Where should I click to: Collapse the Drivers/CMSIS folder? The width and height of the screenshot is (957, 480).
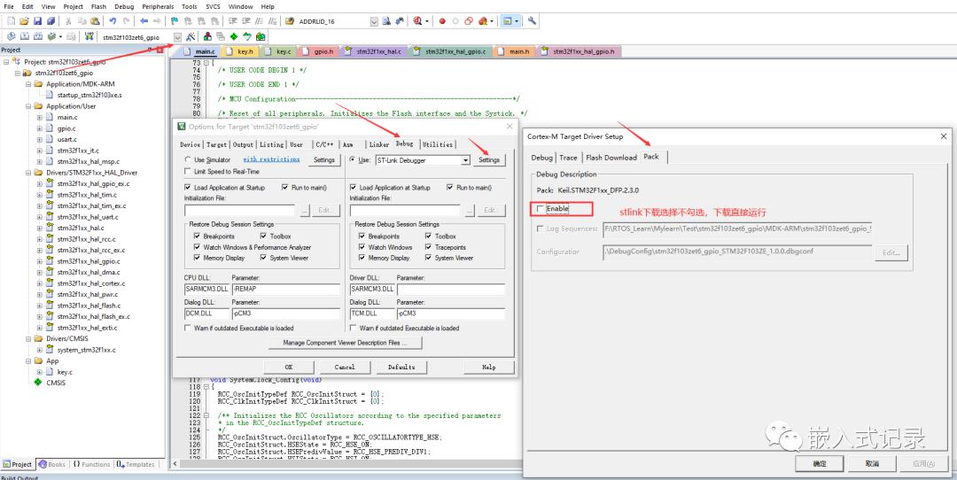pos(28,338)
